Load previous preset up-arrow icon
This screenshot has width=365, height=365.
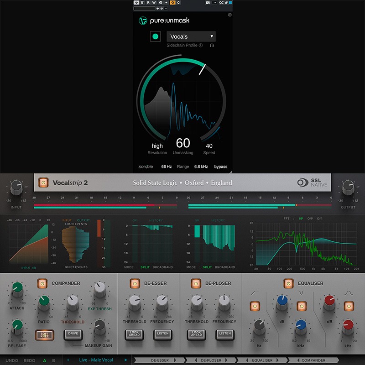click(x=157, y=8)
